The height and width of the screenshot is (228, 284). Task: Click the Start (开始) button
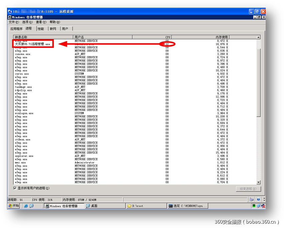point(14,206)
